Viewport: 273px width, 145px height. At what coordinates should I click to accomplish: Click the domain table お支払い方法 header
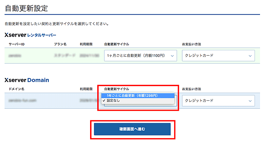191,89
